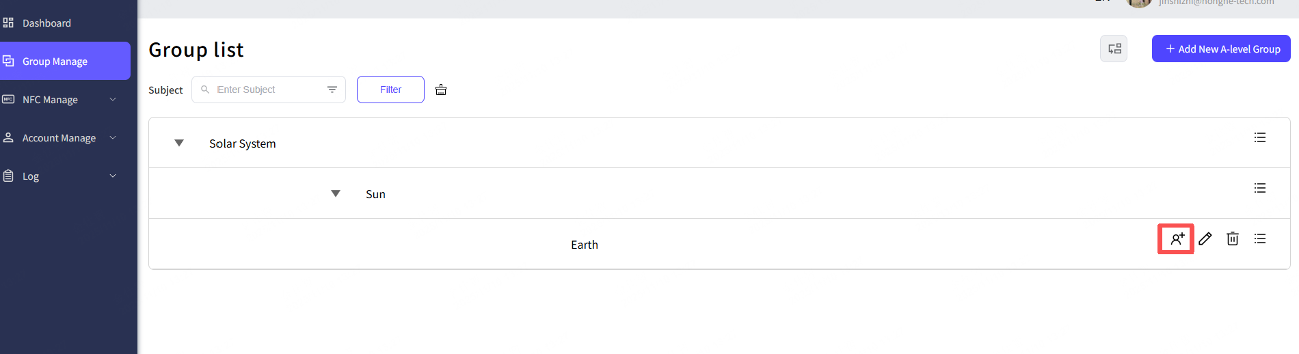Click the add member icon for Earth
Image resolution: width=1299 pixels, height=354 pixels.
coord(1176,239)
